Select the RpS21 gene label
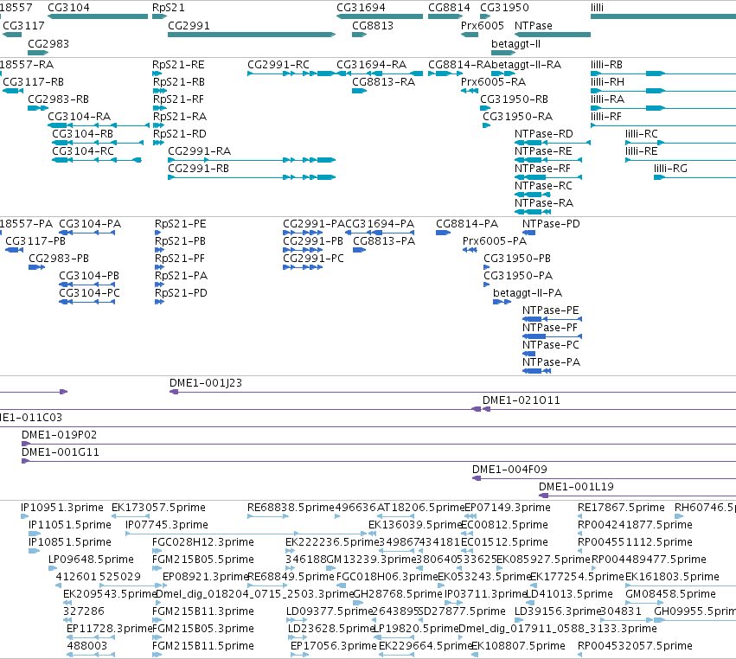The width and height of the screenshot is (736, 659). click(169, 8)
